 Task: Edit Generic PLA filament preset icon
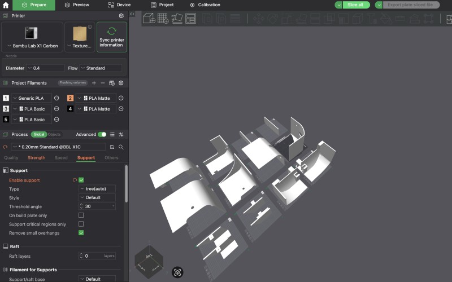coord(57,98)
